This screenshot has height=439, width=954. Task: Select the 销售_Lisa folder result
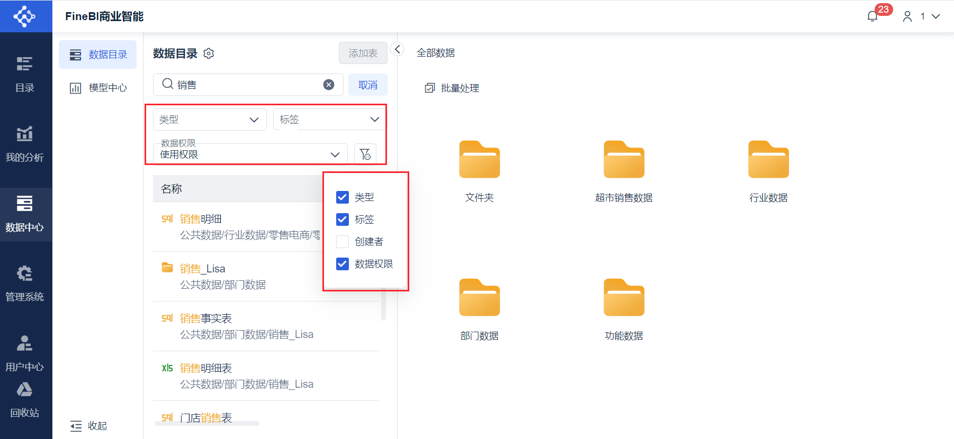(266, 276)
